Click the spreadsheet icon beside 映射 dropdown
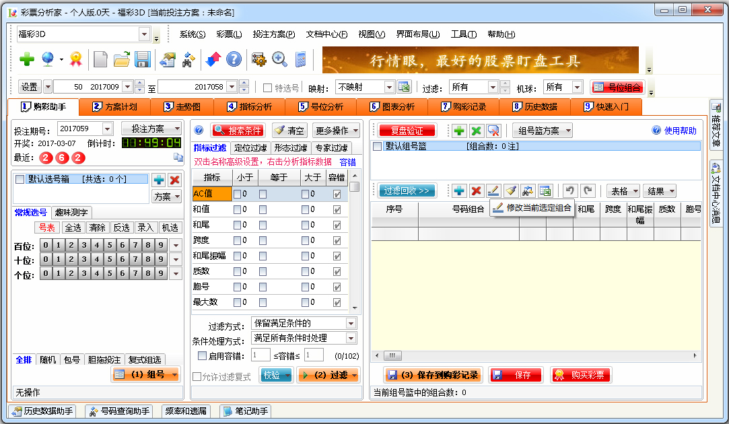The image size is (729, 424). 404,87
